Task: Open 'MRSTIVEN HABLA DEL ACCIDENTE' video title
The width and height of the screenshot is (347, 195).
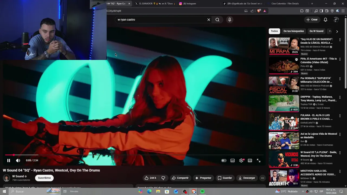Action: (318, 173)
